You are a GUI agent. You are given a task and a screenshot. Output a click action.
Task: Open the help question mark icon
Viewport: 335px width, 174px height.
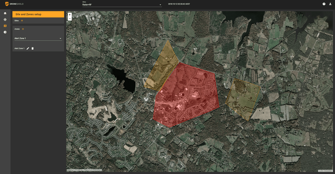click(324, 4)
